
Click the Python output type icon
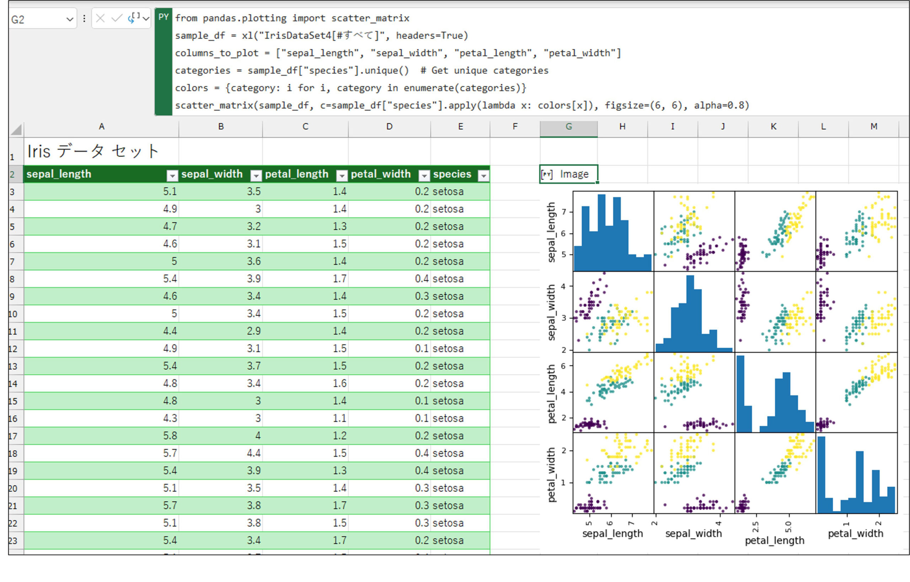134,18
